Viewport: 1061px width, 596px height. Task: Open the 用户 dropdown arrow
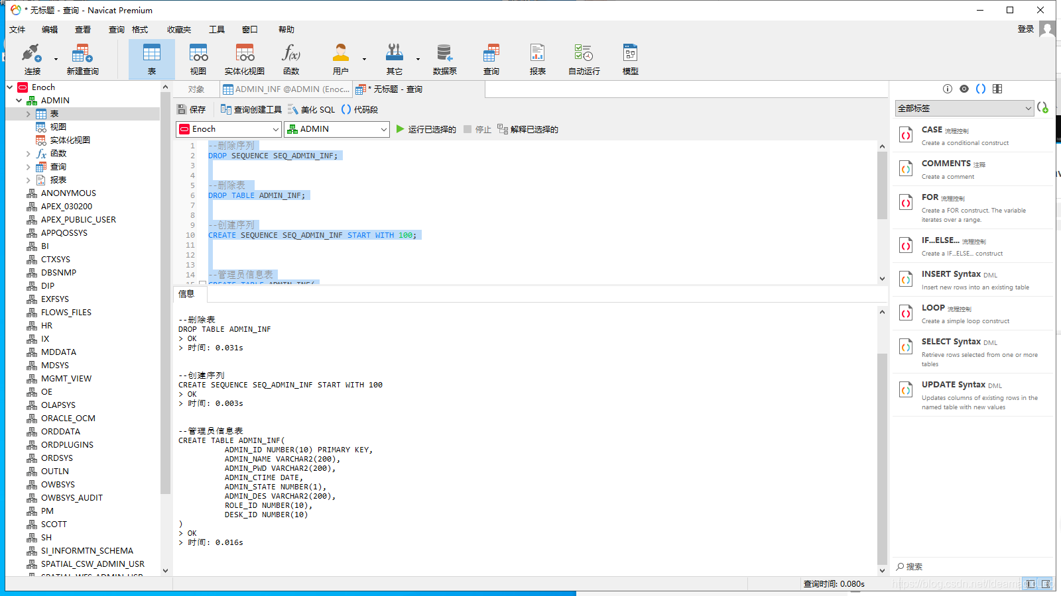click(364, 60)
